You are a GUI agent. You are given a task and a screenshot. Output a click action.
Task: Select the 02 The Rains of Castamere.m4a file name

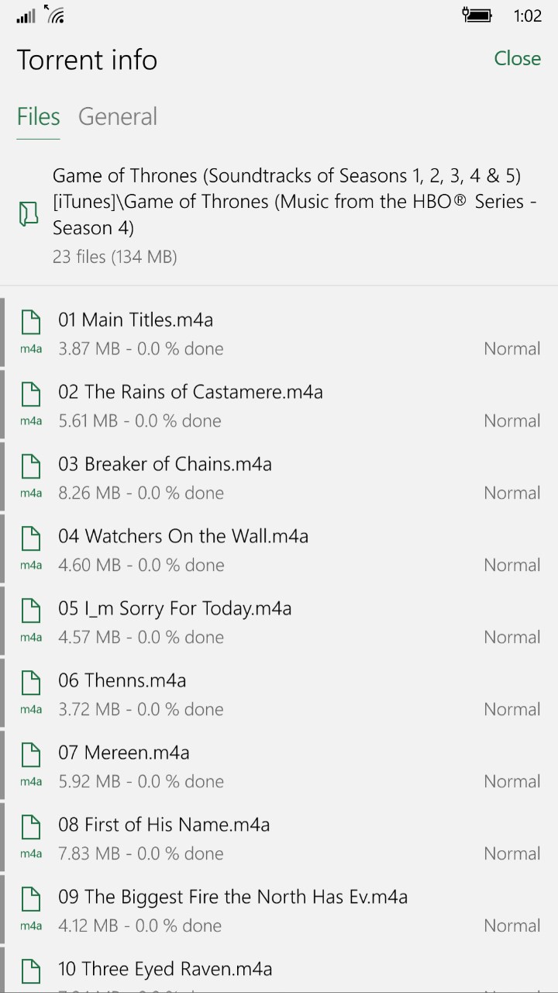tap(190, 393)
